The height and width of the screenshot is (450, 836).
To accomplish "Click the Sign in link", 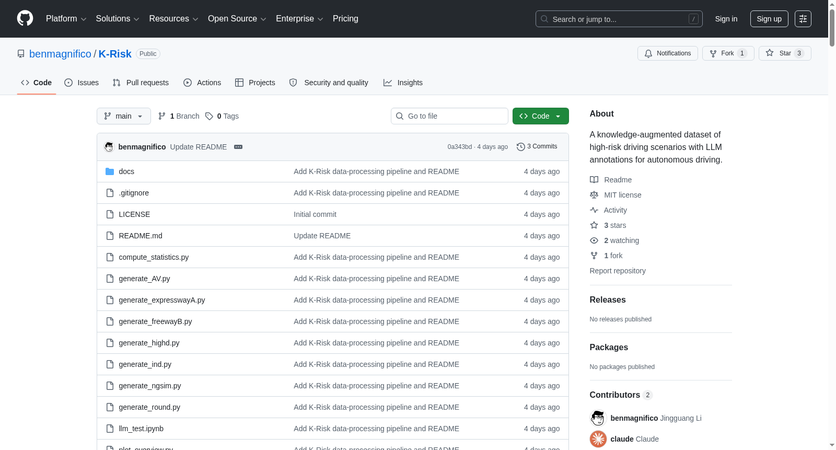I will [x=726, y=19].
